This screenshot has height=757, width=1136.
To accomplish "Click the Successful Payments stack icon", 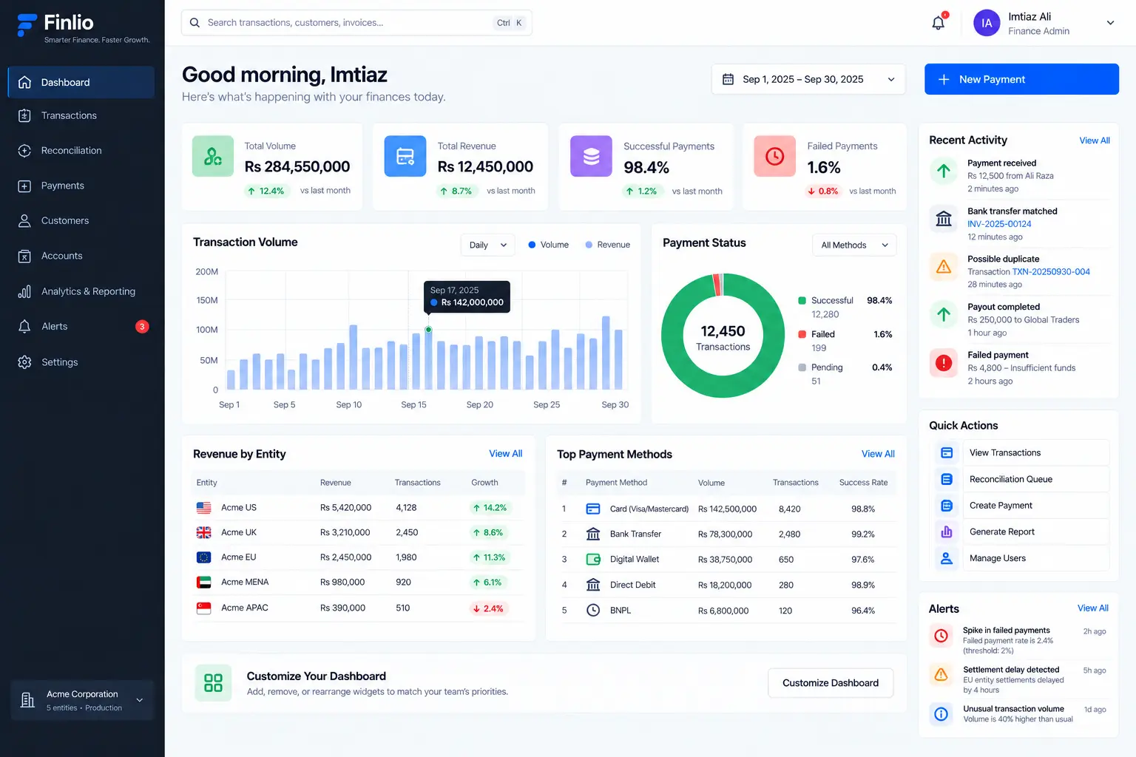I will pyautogui.click(x=591, y=156).
